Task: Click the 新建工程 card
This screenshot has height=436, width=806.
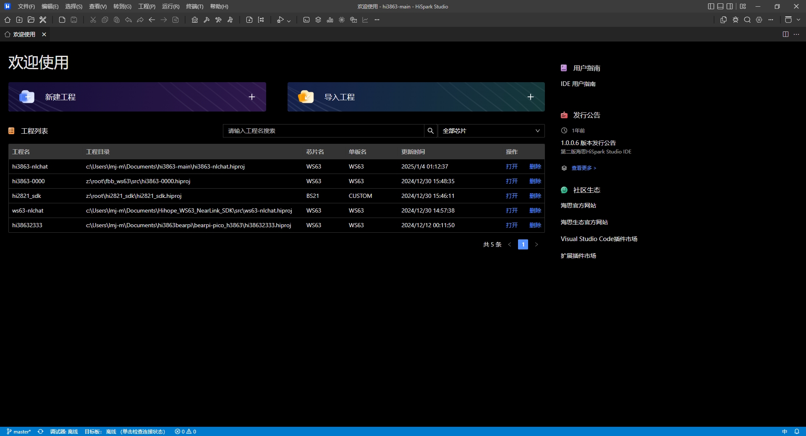Action: click(x=137, y=97)
